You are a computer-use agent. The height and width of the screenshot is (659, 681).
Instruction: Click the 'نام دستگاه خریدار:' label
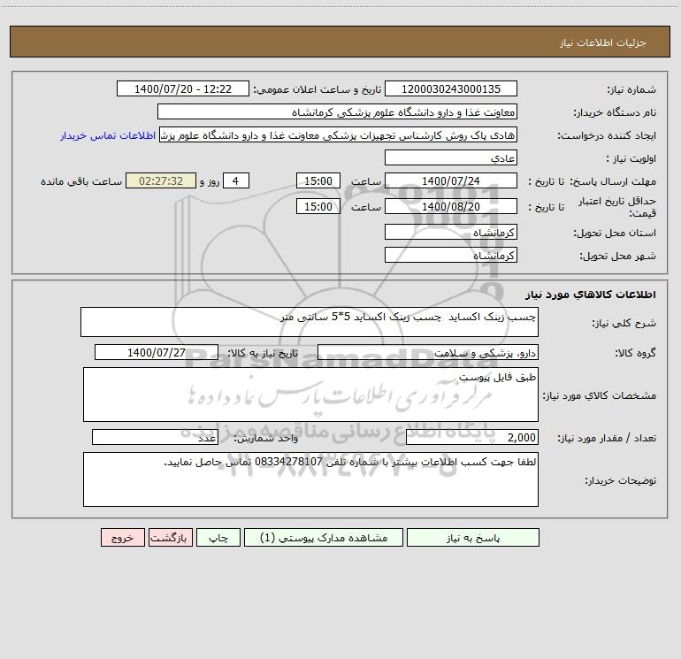615,112
